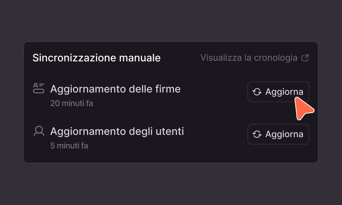
Task: Click the external link icon after Visualizza la cronologia
Action: click(x=305, y=58)
